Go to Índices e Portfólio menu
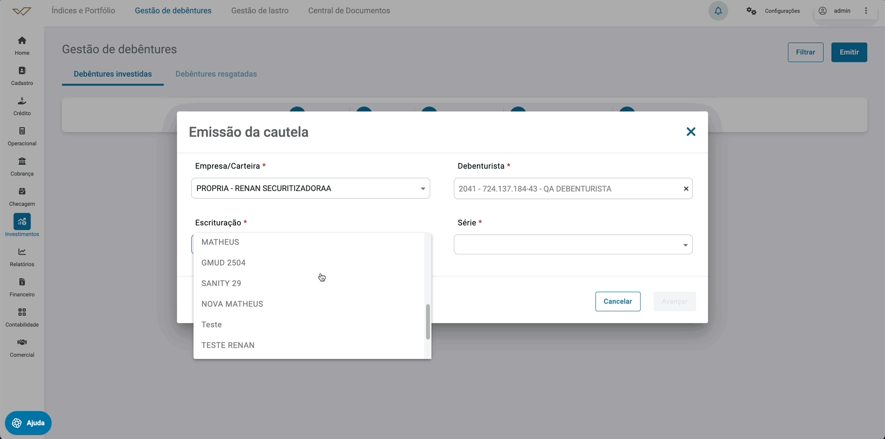The width and height of the screenshot is (885, 439). point(84,11)
